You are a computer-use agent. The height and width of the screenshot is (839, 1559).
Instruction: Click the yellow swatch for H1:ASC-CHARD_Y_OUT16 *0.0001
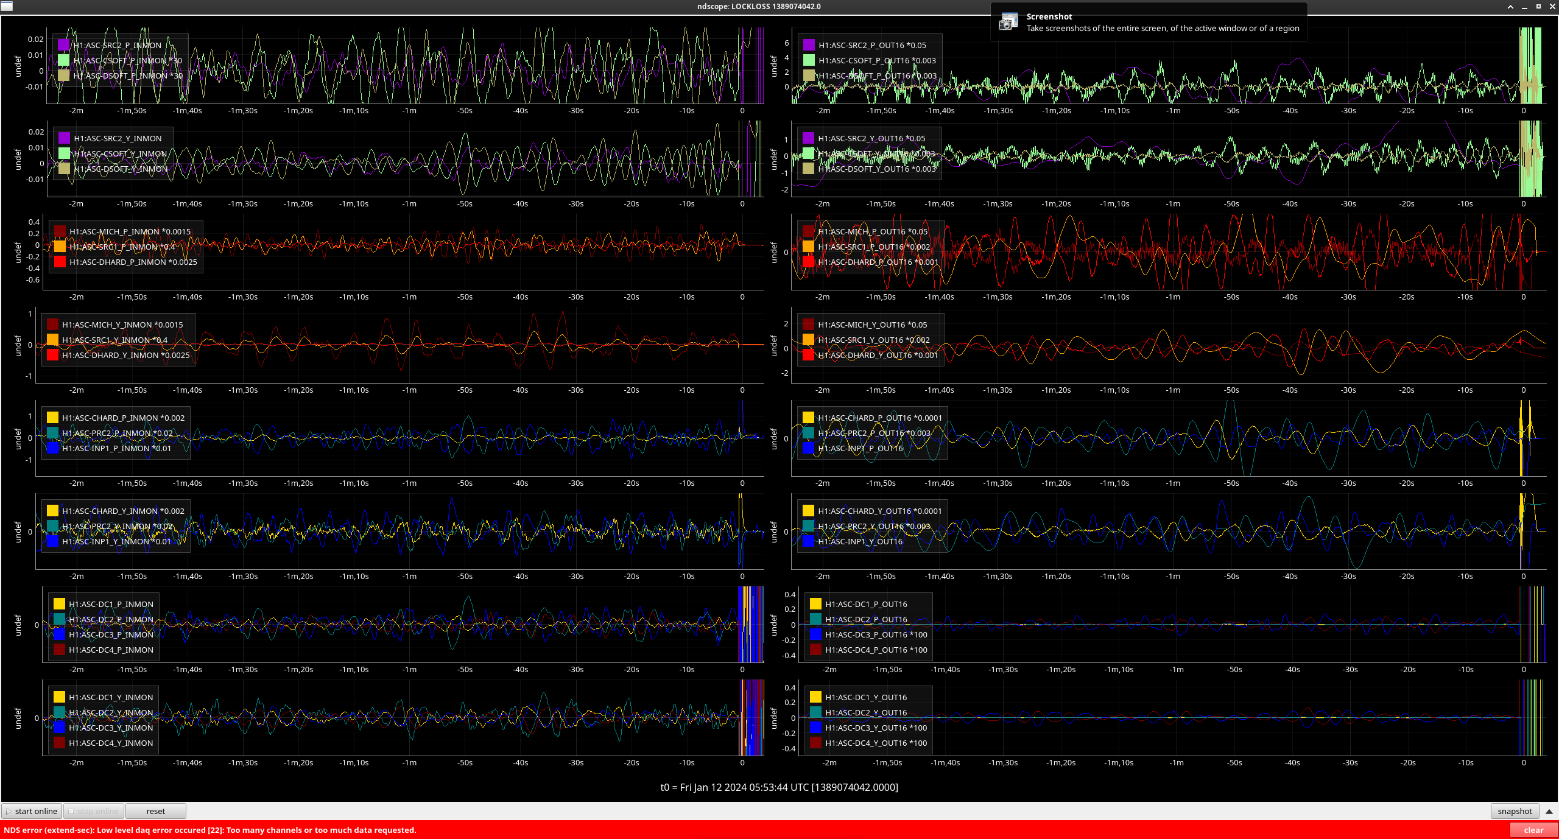click(x=808, y=511)
